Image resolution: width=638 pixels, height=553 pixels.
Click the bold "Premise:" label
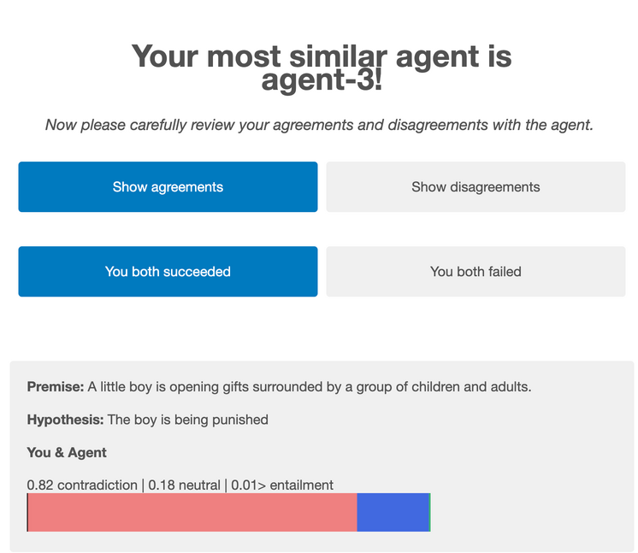pyautogui.click(x=56, y=386)
